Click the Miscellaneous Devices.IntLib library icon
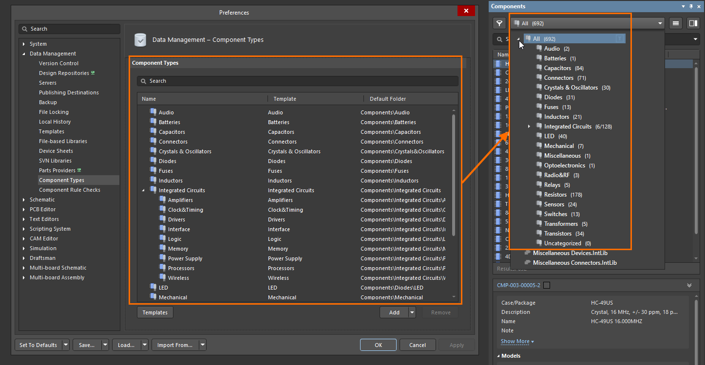This screenshot has width=705, height=365. coord(527,253)
